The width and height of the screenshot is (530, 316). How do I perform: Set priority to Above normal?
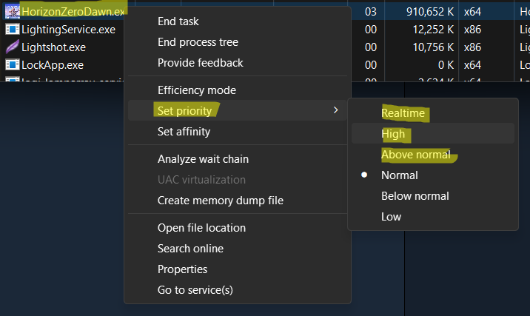[415, 155]
